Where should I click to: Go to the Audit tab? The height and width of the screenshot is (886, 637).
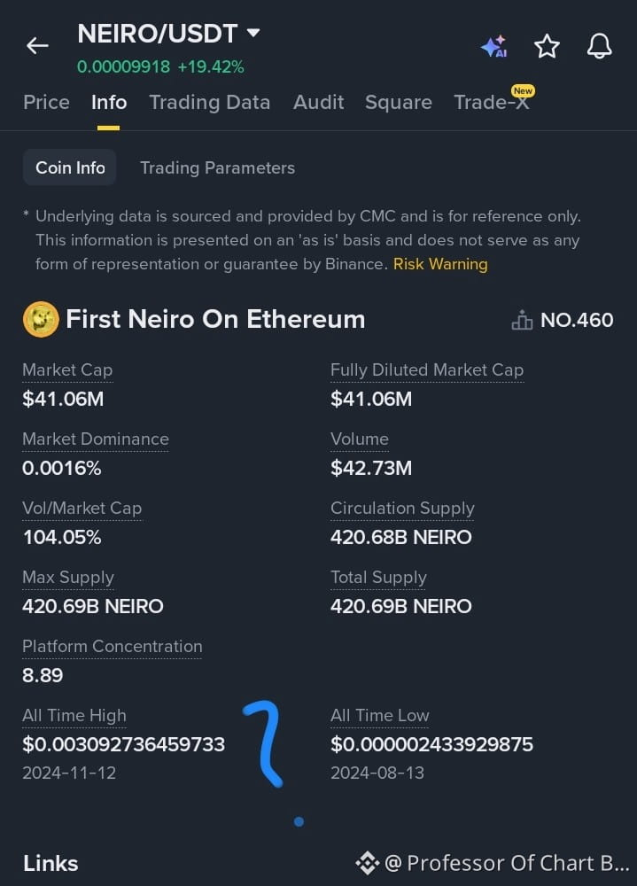point(318,102)
